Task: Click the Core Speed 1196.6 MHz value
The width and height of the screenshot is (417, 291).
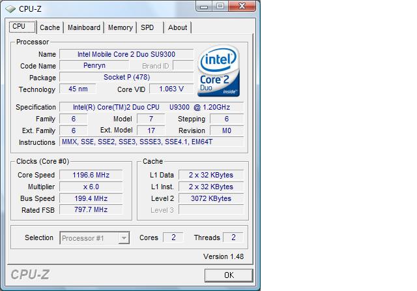Action: tap(91, 175)
